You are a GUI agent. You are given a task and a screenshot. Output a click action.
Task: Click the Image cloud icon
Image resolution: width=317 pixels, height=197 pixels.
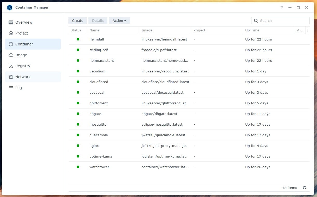pyautogui.click(x=11, y=55)
